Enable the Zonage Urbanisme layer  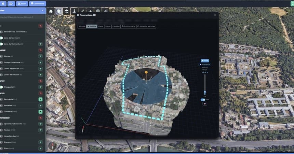click(x=1, y=62)
